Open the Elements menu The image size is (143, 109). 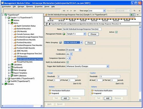pyautogui.click(x=30, y=7)
